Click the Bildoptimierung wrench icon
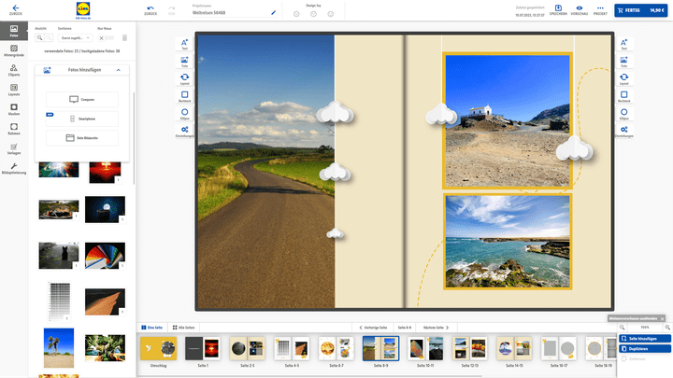Screen dimensions: 673x378 [14, 168]
